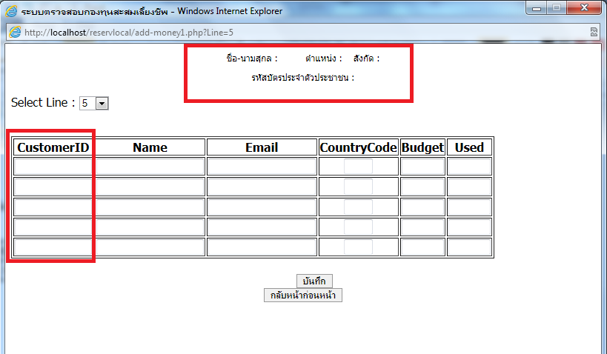Focus the fourth row Budget field
607x354 pixels.
[x=422, y=227]
